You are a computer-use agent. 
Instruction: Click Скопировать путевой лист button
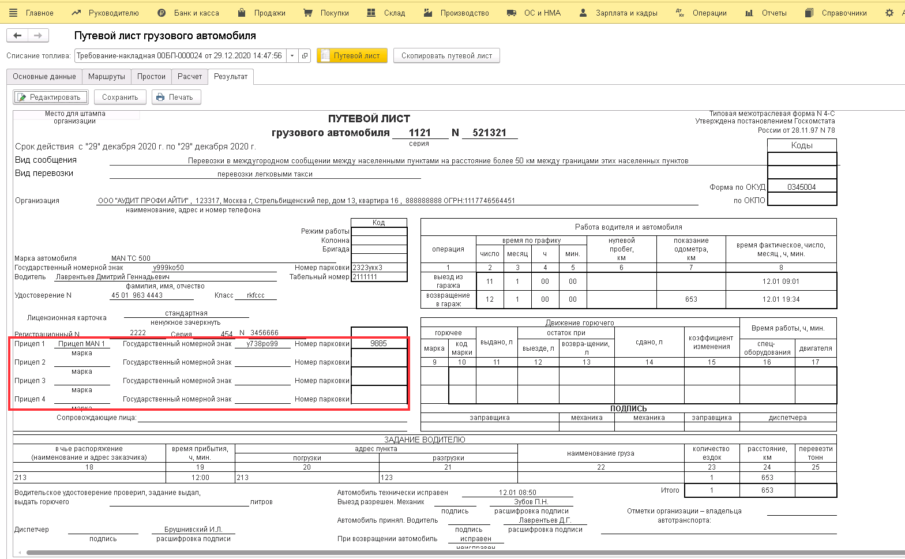pos(446,56)
